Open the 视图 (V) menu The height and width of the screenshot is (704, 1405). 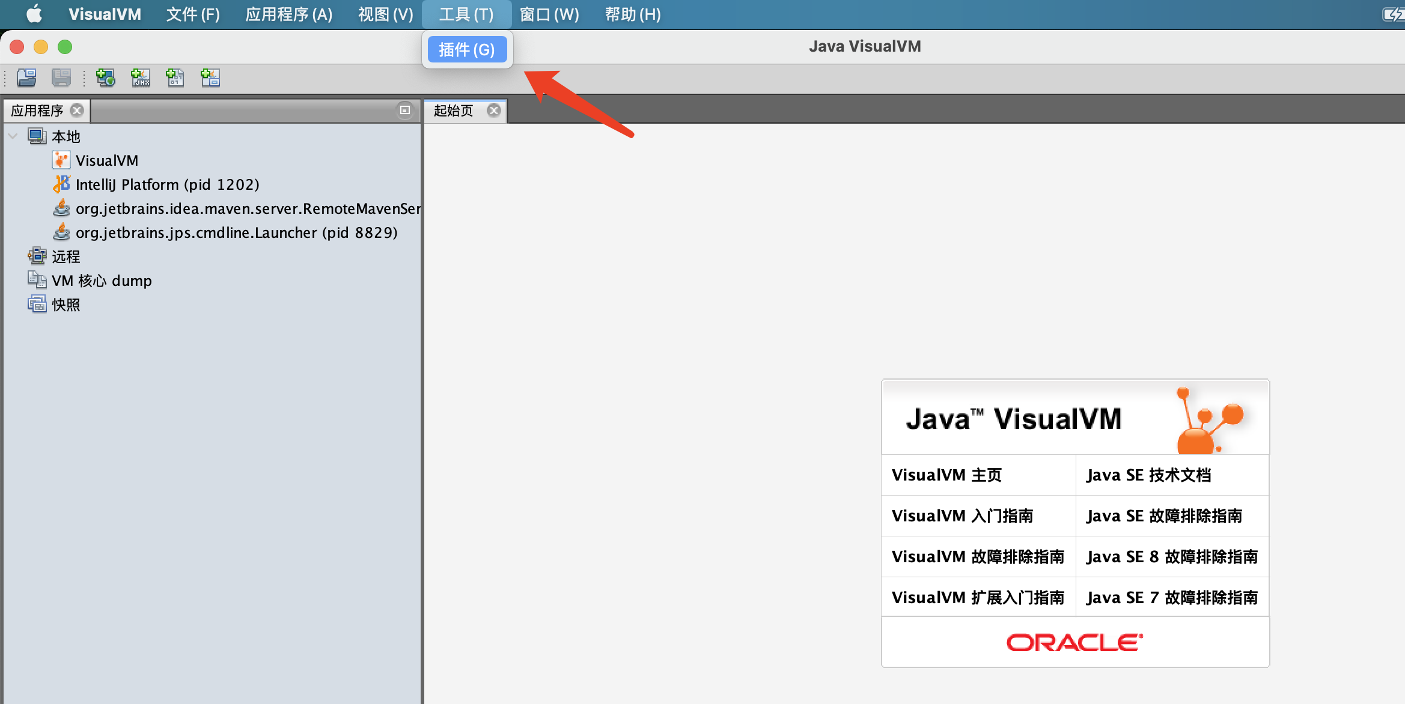coord(385,14)
